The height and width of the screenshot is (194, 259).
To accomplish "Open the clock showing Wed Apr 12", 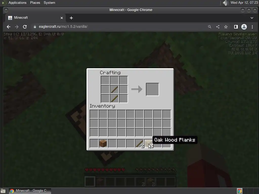I will [x=244, y=3].
